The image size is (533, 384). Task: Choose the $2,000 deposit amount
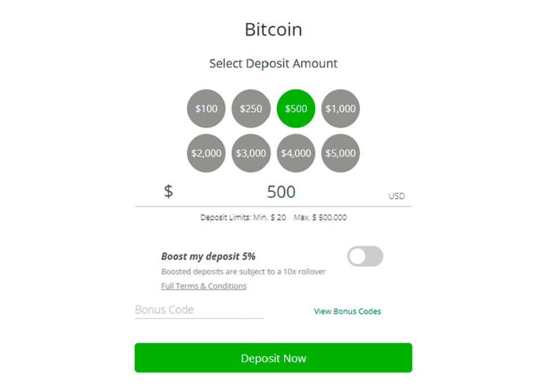[x=206, y=153]
